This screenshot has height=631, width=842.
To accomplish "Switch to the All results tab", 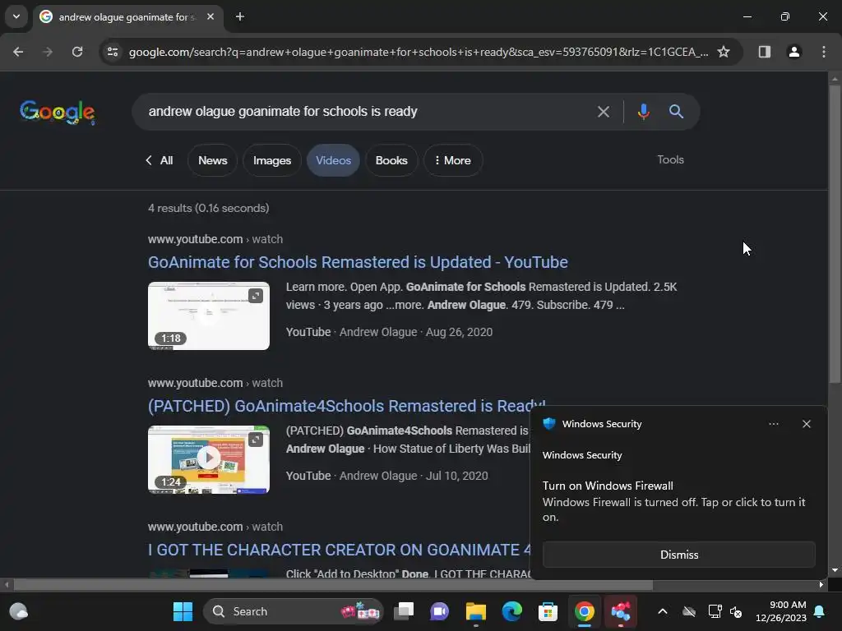I will click(160, 160).
